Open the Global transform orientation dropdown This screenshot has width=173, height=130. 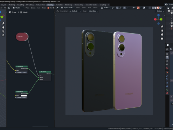pos(106,8)
